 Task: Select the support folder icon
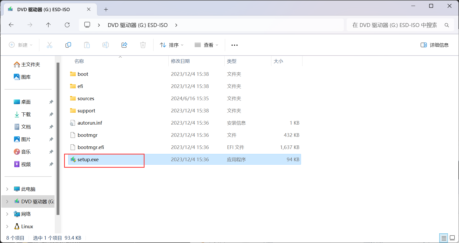point(73,111)
